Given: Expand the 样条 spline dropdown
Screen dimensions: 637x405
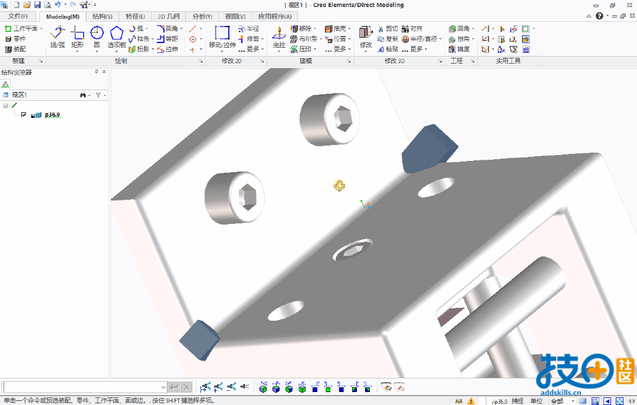Looking at the screenshot, I should (x=152, y=39).
